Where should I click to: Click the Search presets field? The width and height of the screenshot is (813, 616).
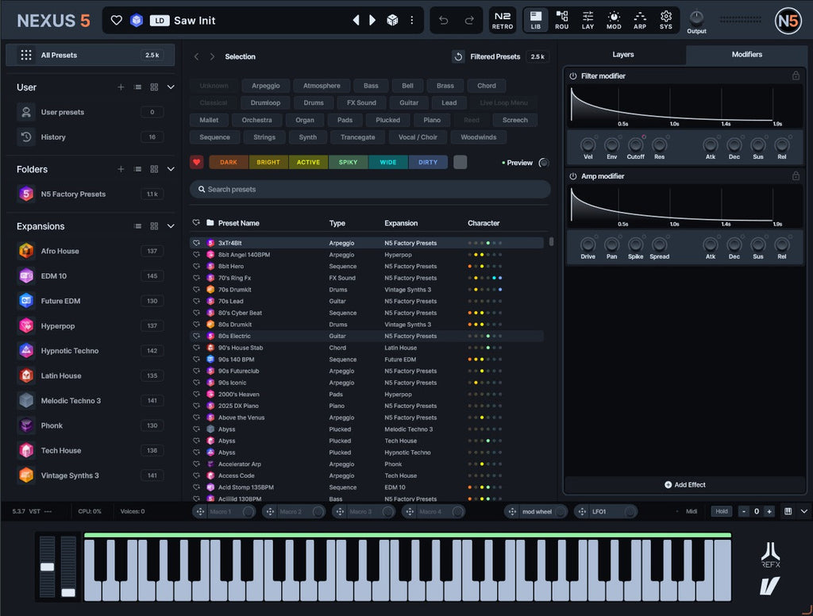coord(370,190)
